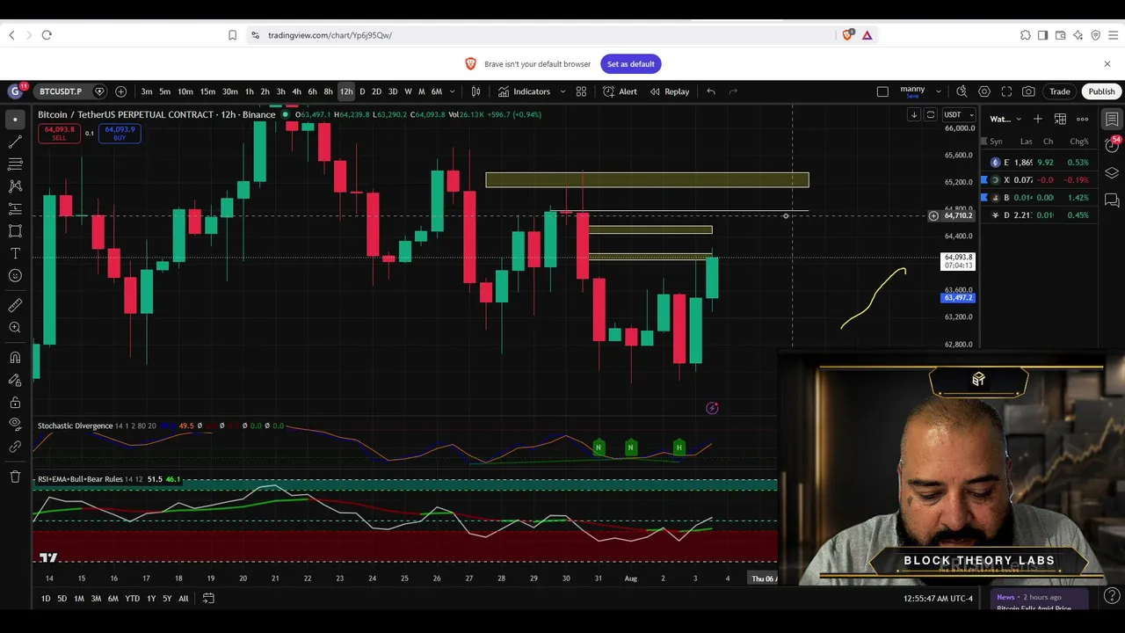Add symbol to compare with plus icon
The width and height of the screenshot is (1125, 633).
tap(120, 91)
